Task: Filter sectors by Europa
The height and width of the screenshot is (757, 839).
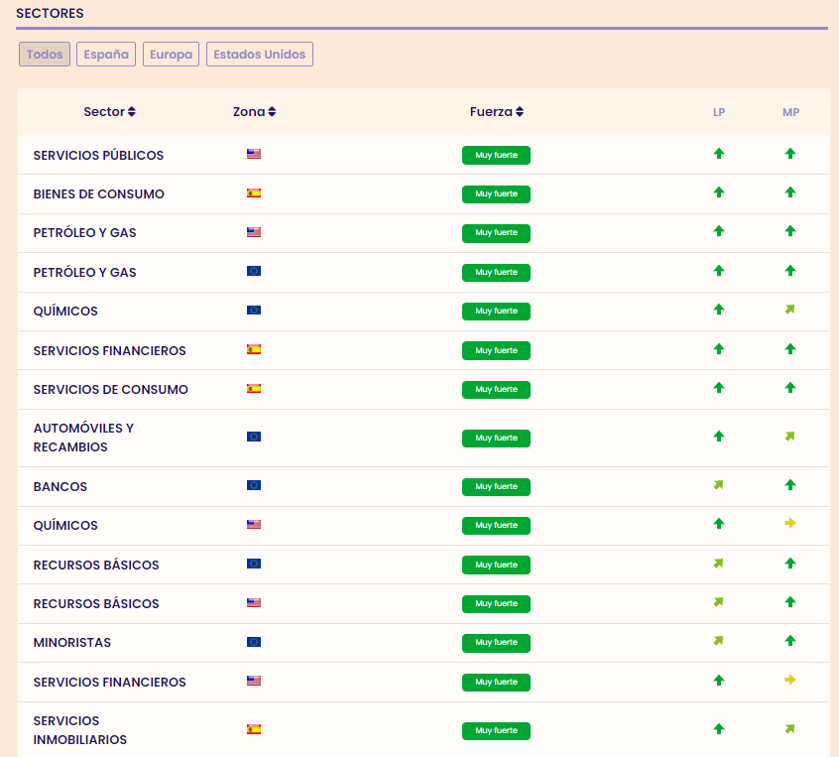Action: [172, 55]
